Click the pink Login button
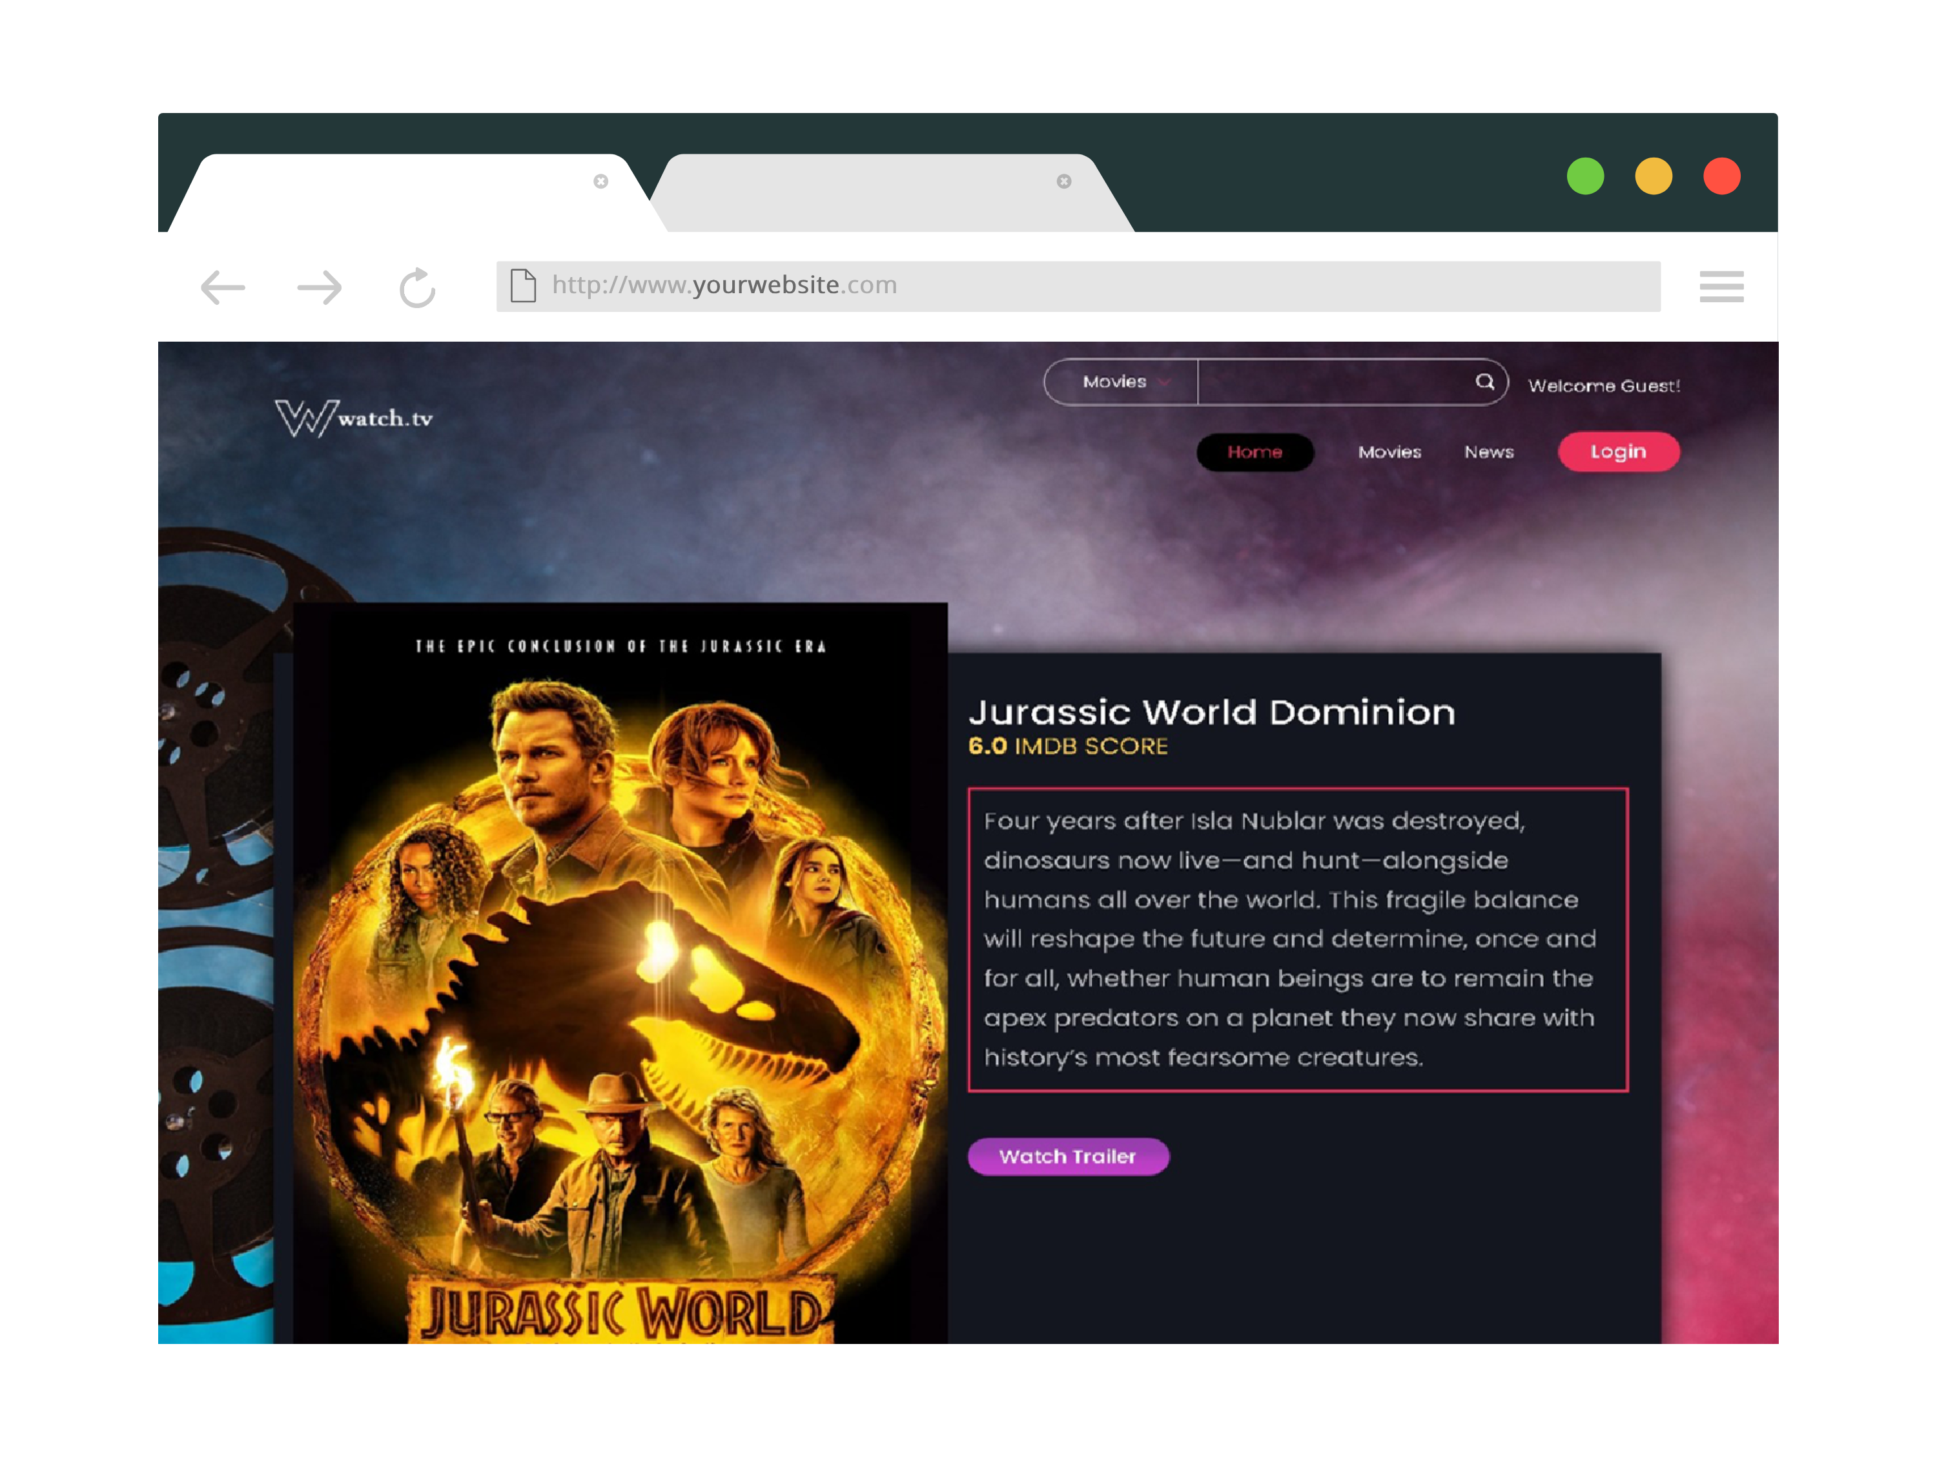Viewport: 1937px width, 1457px height. point(1618,452)
